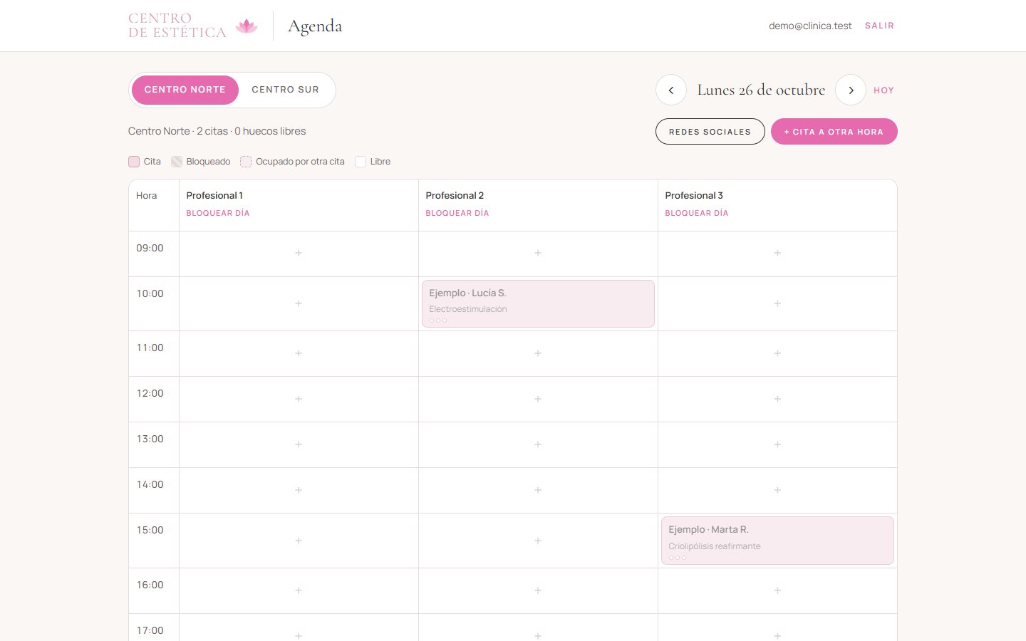The width and height of the screenshot is (1026, 641).
Task: Add appointment at 09:00 for Profesional 2
Action: [538, 254]
